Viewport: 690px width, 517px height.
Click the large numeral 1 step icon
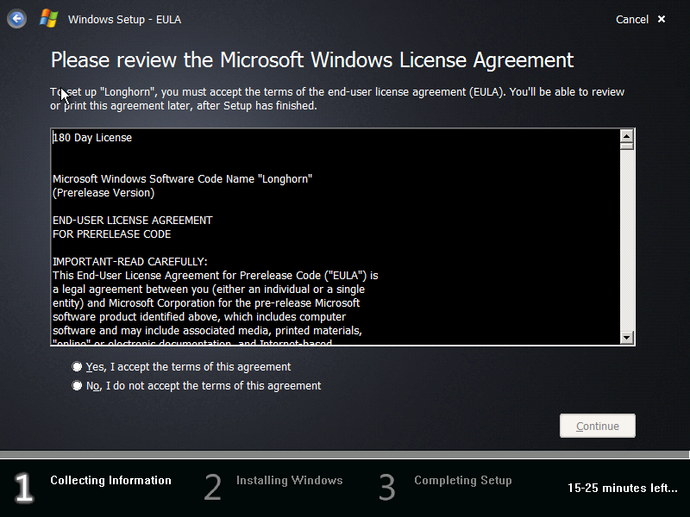tap(22, 488)
